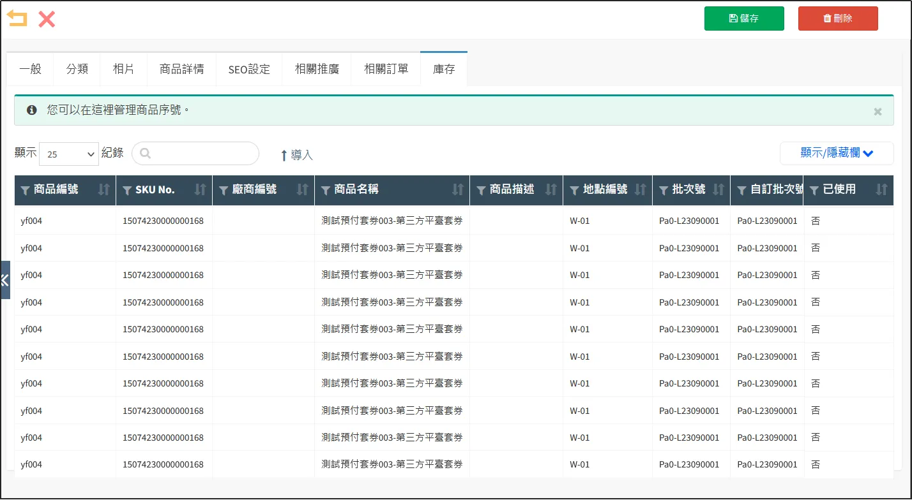Click the 導入 import link
The image size is (912, 500).
[296, 155]
